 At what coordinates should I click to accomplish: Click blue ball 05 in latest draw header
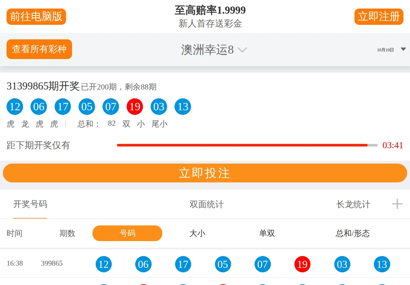pyautogui.click(x=87, y=107)
